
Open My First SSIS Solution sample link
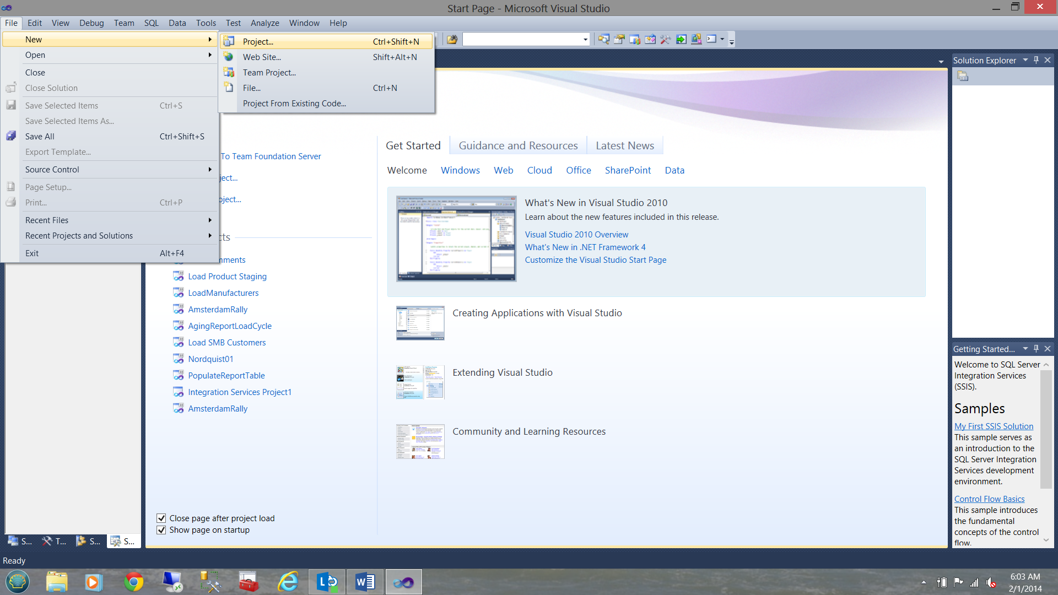tap(994, 426)
